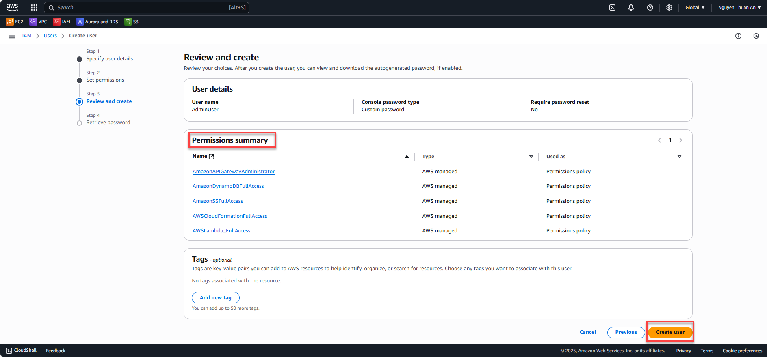Screen dimensions: 767x357
Task: Open IAM shortcut in favorites bar
Action: (62, 22)
